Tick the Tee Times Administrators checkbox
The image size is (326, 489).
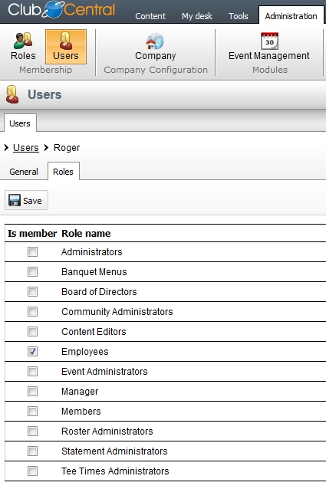pyautogui.click(x=32, y=471)
